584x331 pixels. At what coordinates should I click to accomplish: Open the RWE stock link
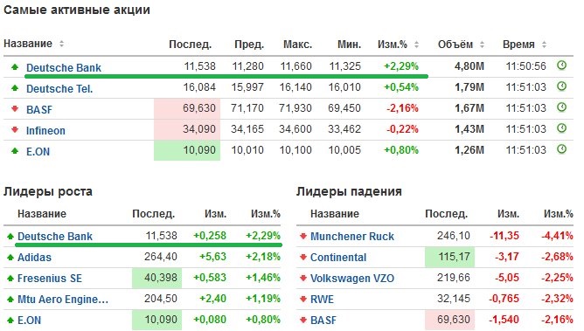tap(322, 299)
